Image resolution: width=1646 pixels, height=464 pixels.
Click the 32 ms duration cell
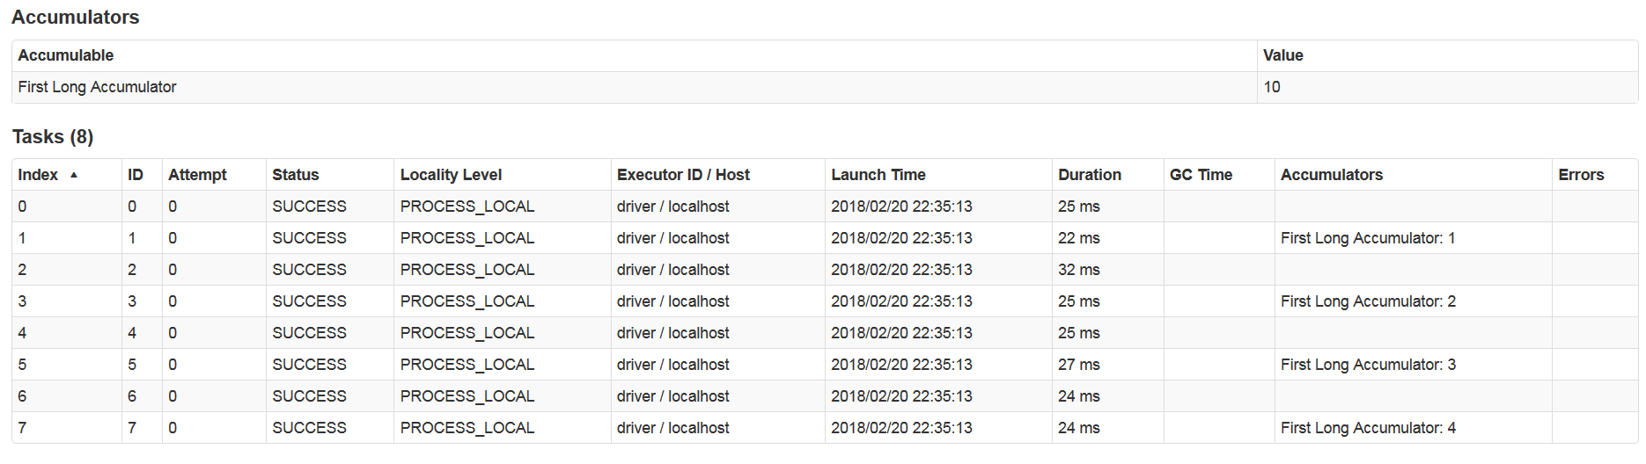pos(1078,270)
